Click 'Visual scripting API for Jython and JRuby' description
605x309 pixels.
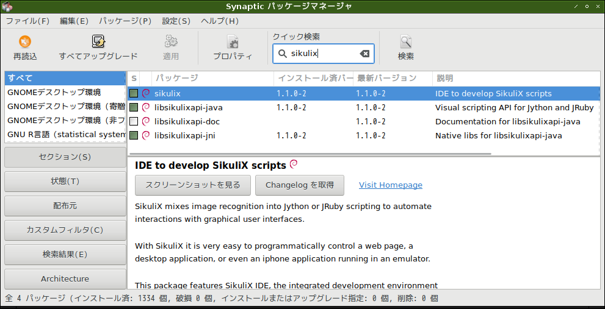coord(514,107)
